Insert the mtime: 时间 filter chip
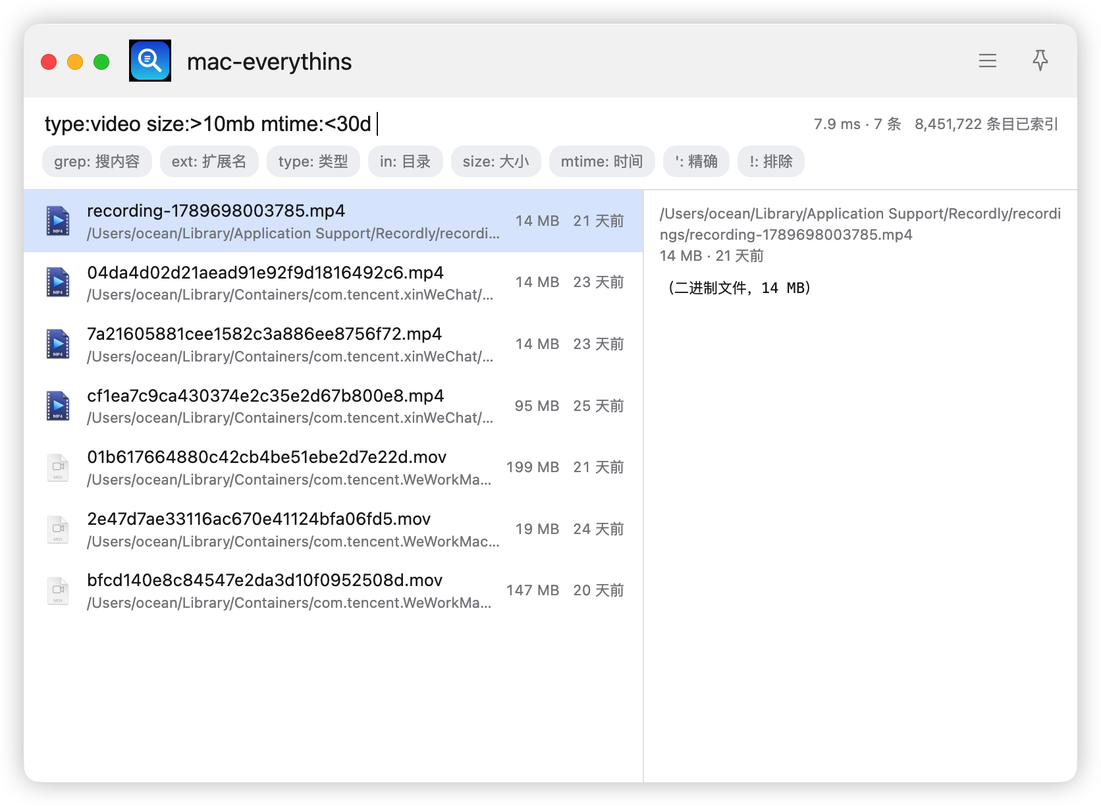 [602, 161]
